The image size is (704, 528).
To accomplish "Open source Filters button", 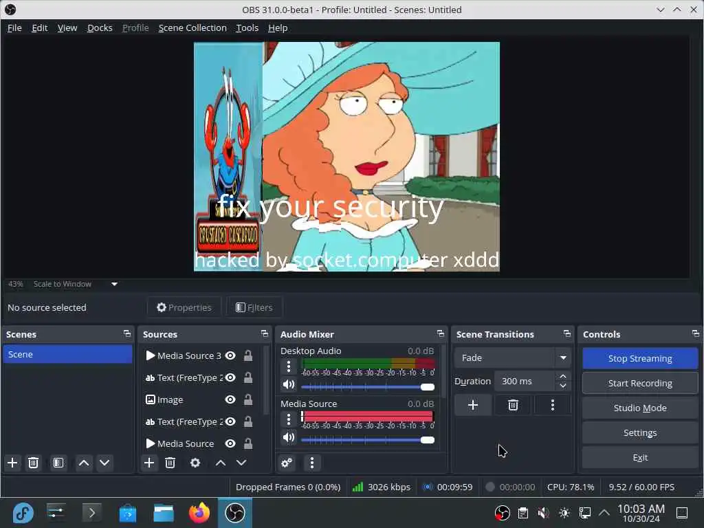I will [x=254, y=307].
